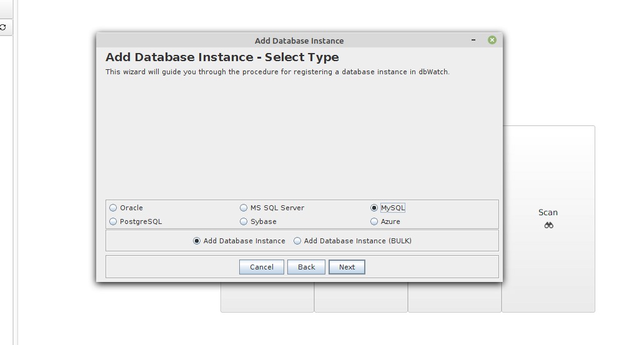Click Next to continue the wizard

click(x=347, y=267)
